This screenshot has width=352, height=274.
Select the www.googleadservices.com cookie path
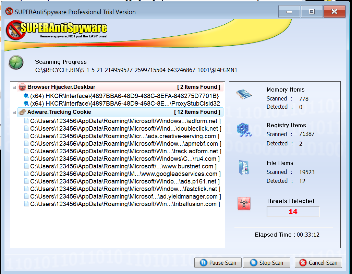click(x=125, y=174)
